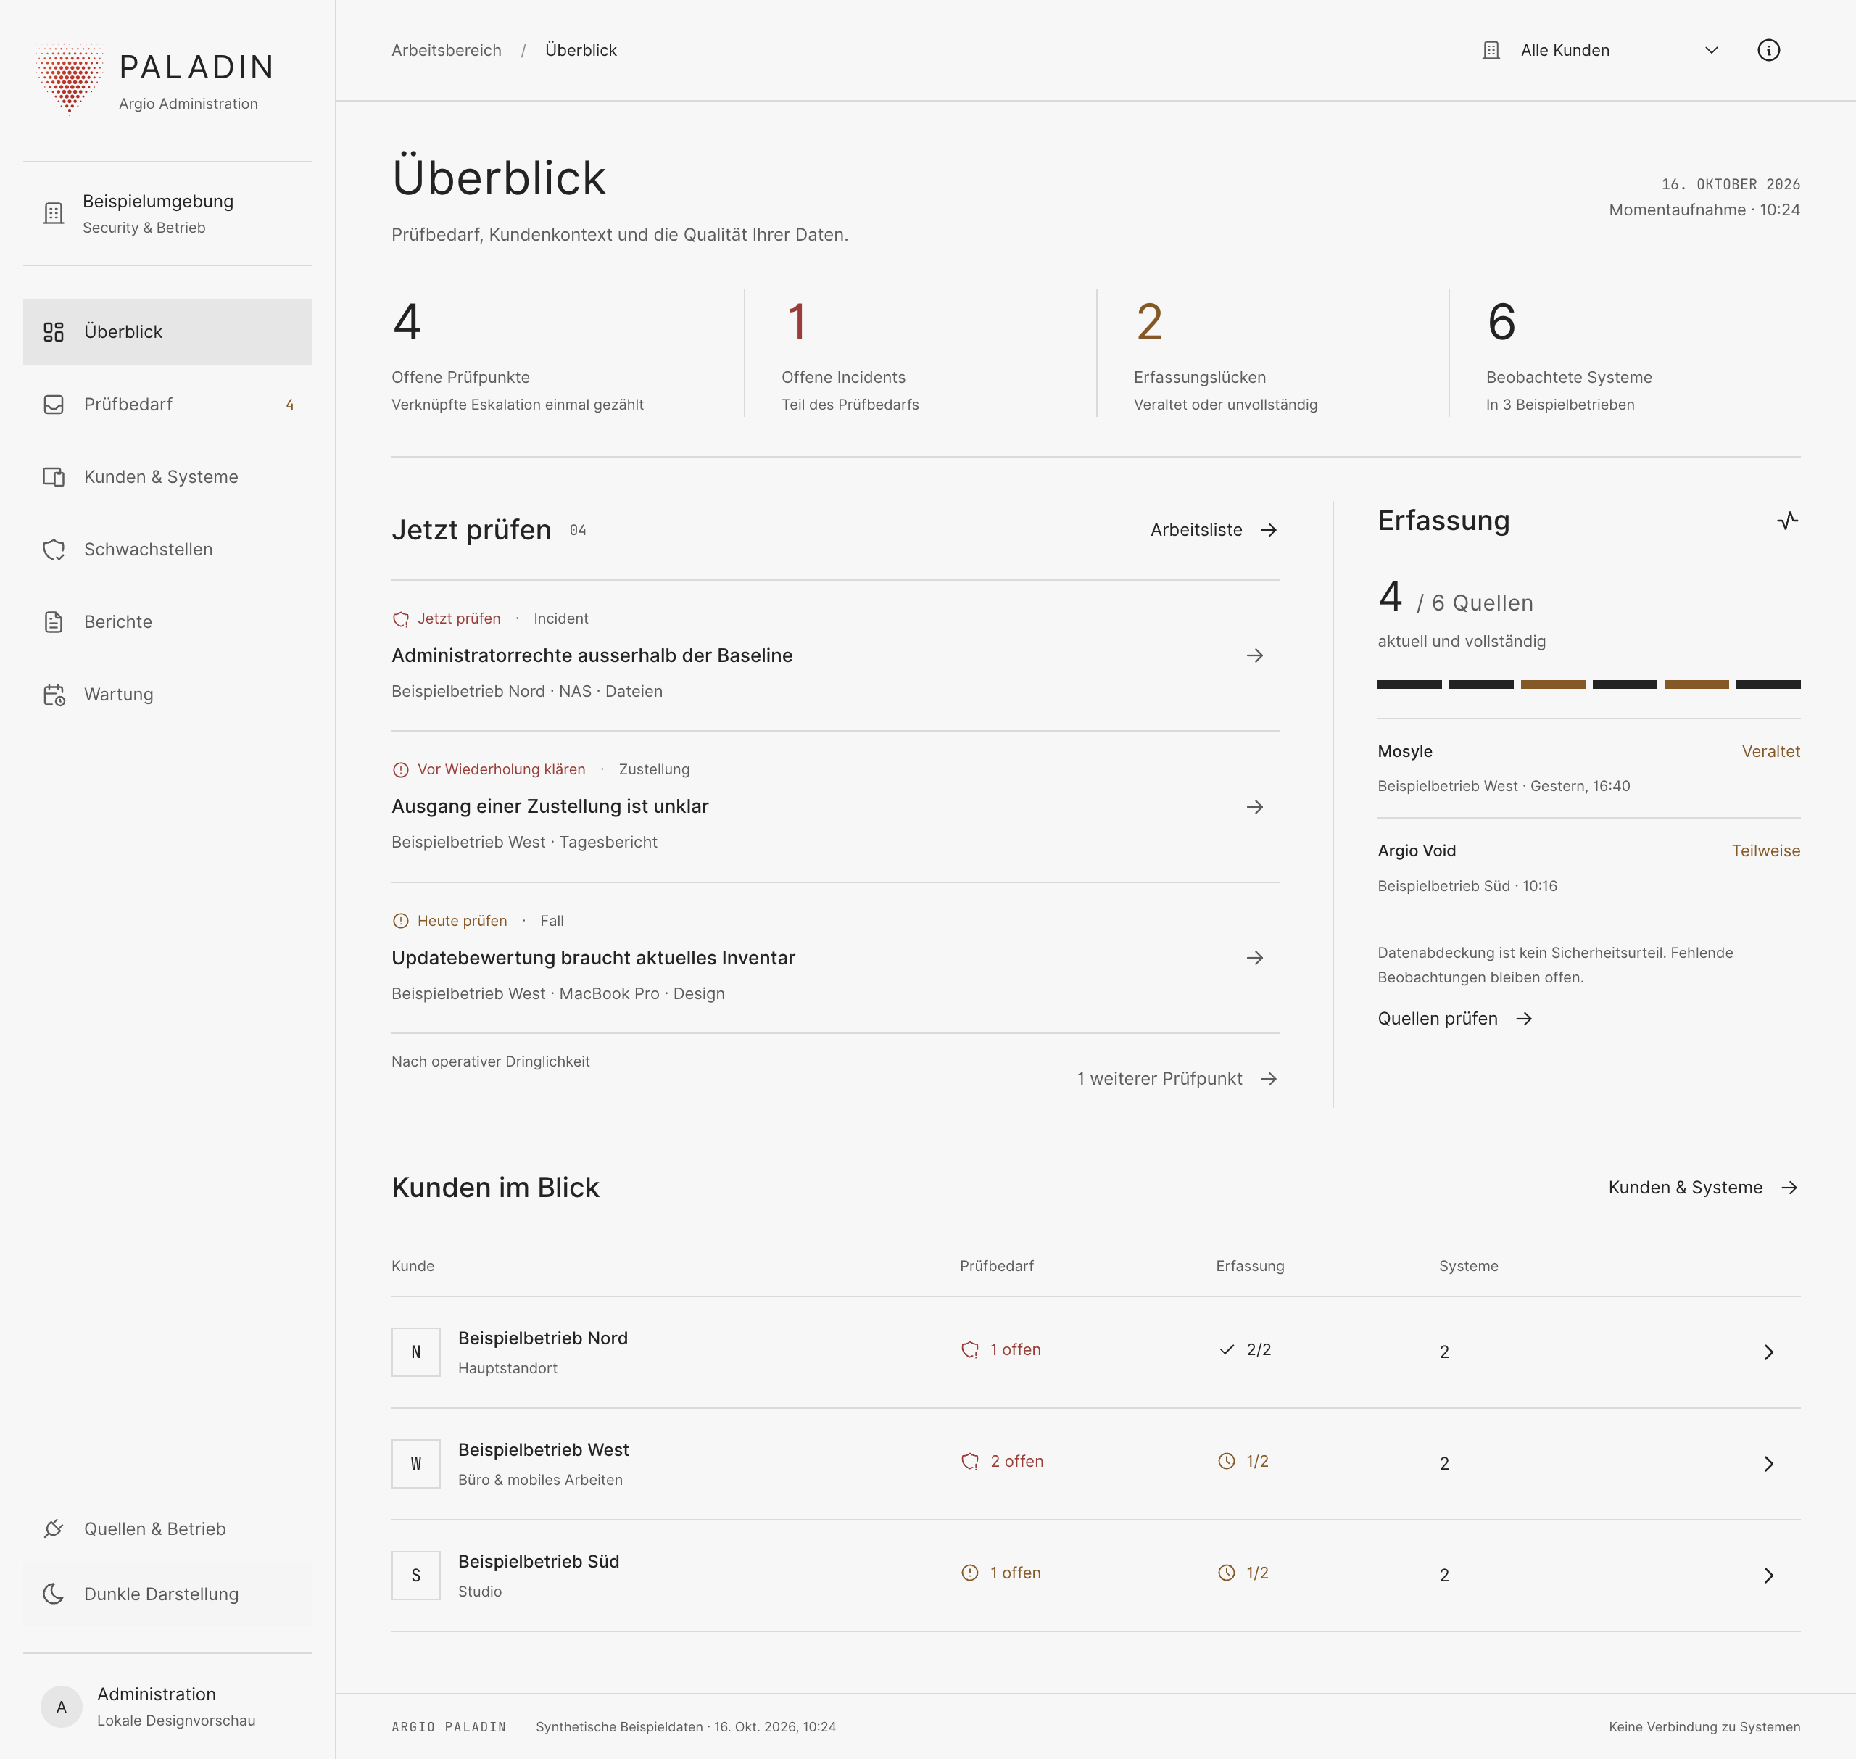Go to Überblick in the sidebar

tap(167, 332)
